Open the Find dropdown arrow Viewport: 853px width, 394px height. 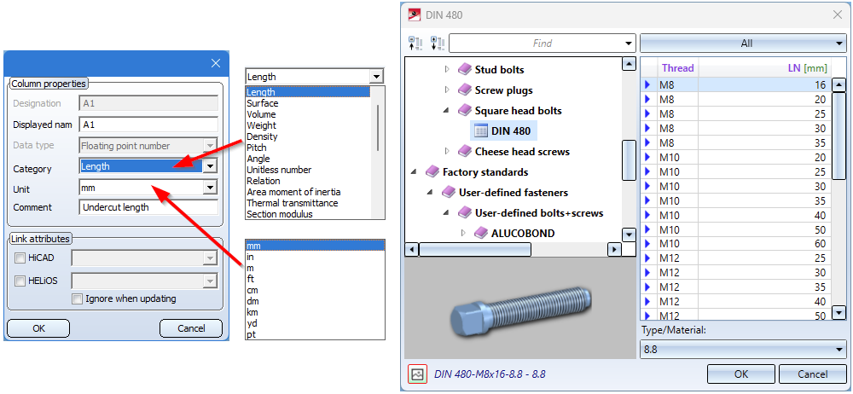click(x=629, y=43)
